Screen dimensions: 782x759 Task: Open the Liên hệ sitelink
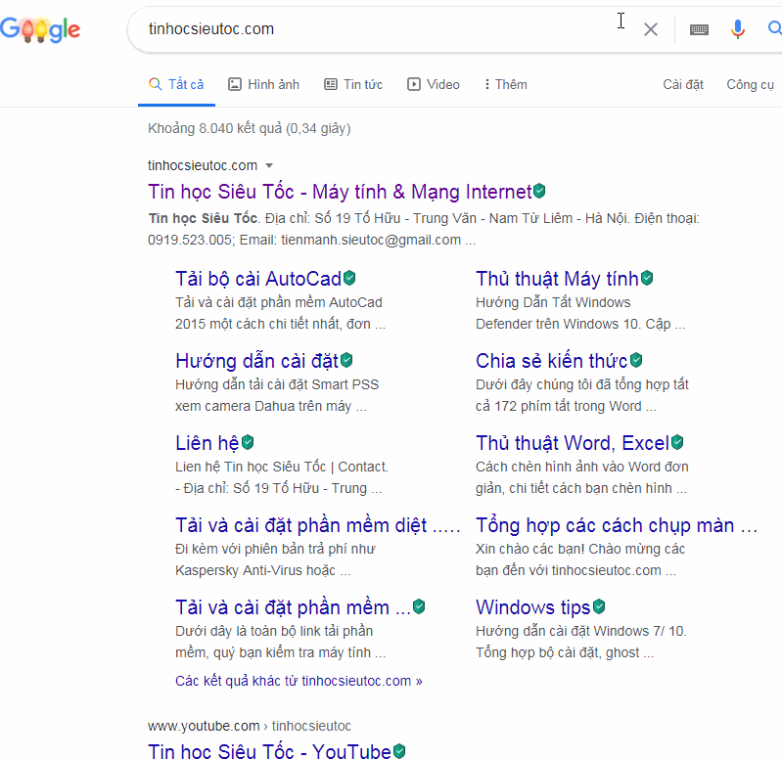(207, 443)
